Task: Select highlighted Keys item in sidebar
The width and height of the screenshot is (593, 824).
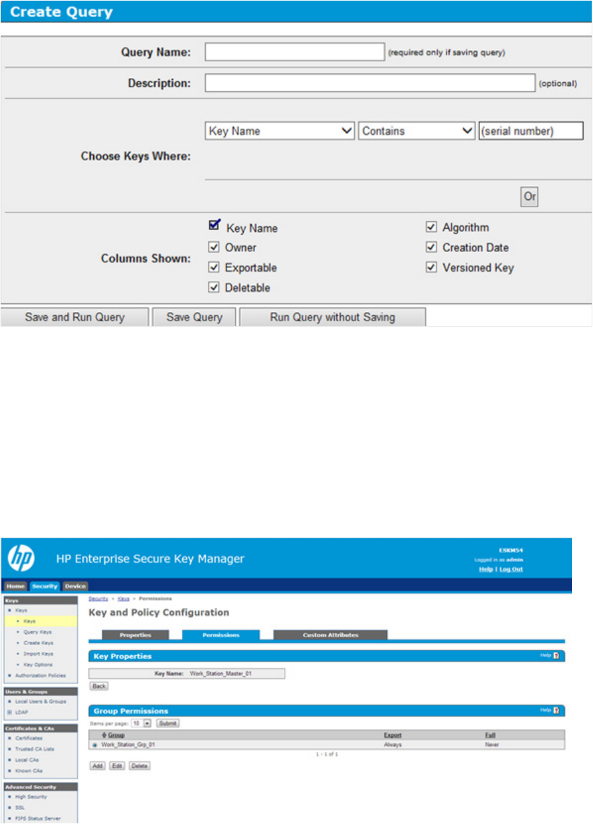Action: (x=41, y=621)
